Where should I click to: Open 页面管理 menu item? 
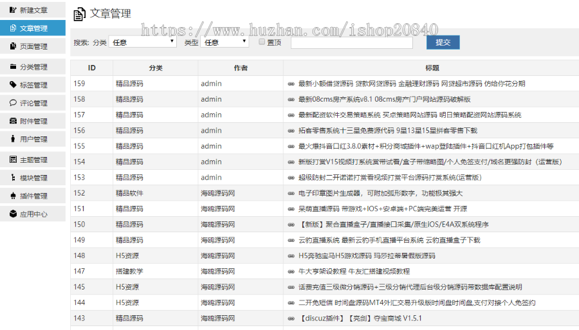point(33,46)
